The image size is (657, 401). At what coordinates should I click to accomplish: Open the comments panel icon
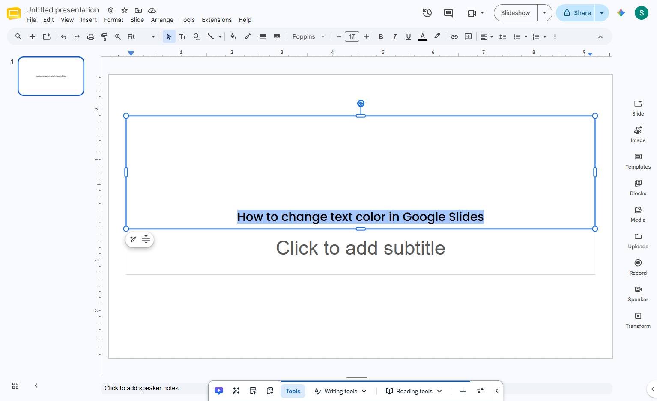(448, 13)
